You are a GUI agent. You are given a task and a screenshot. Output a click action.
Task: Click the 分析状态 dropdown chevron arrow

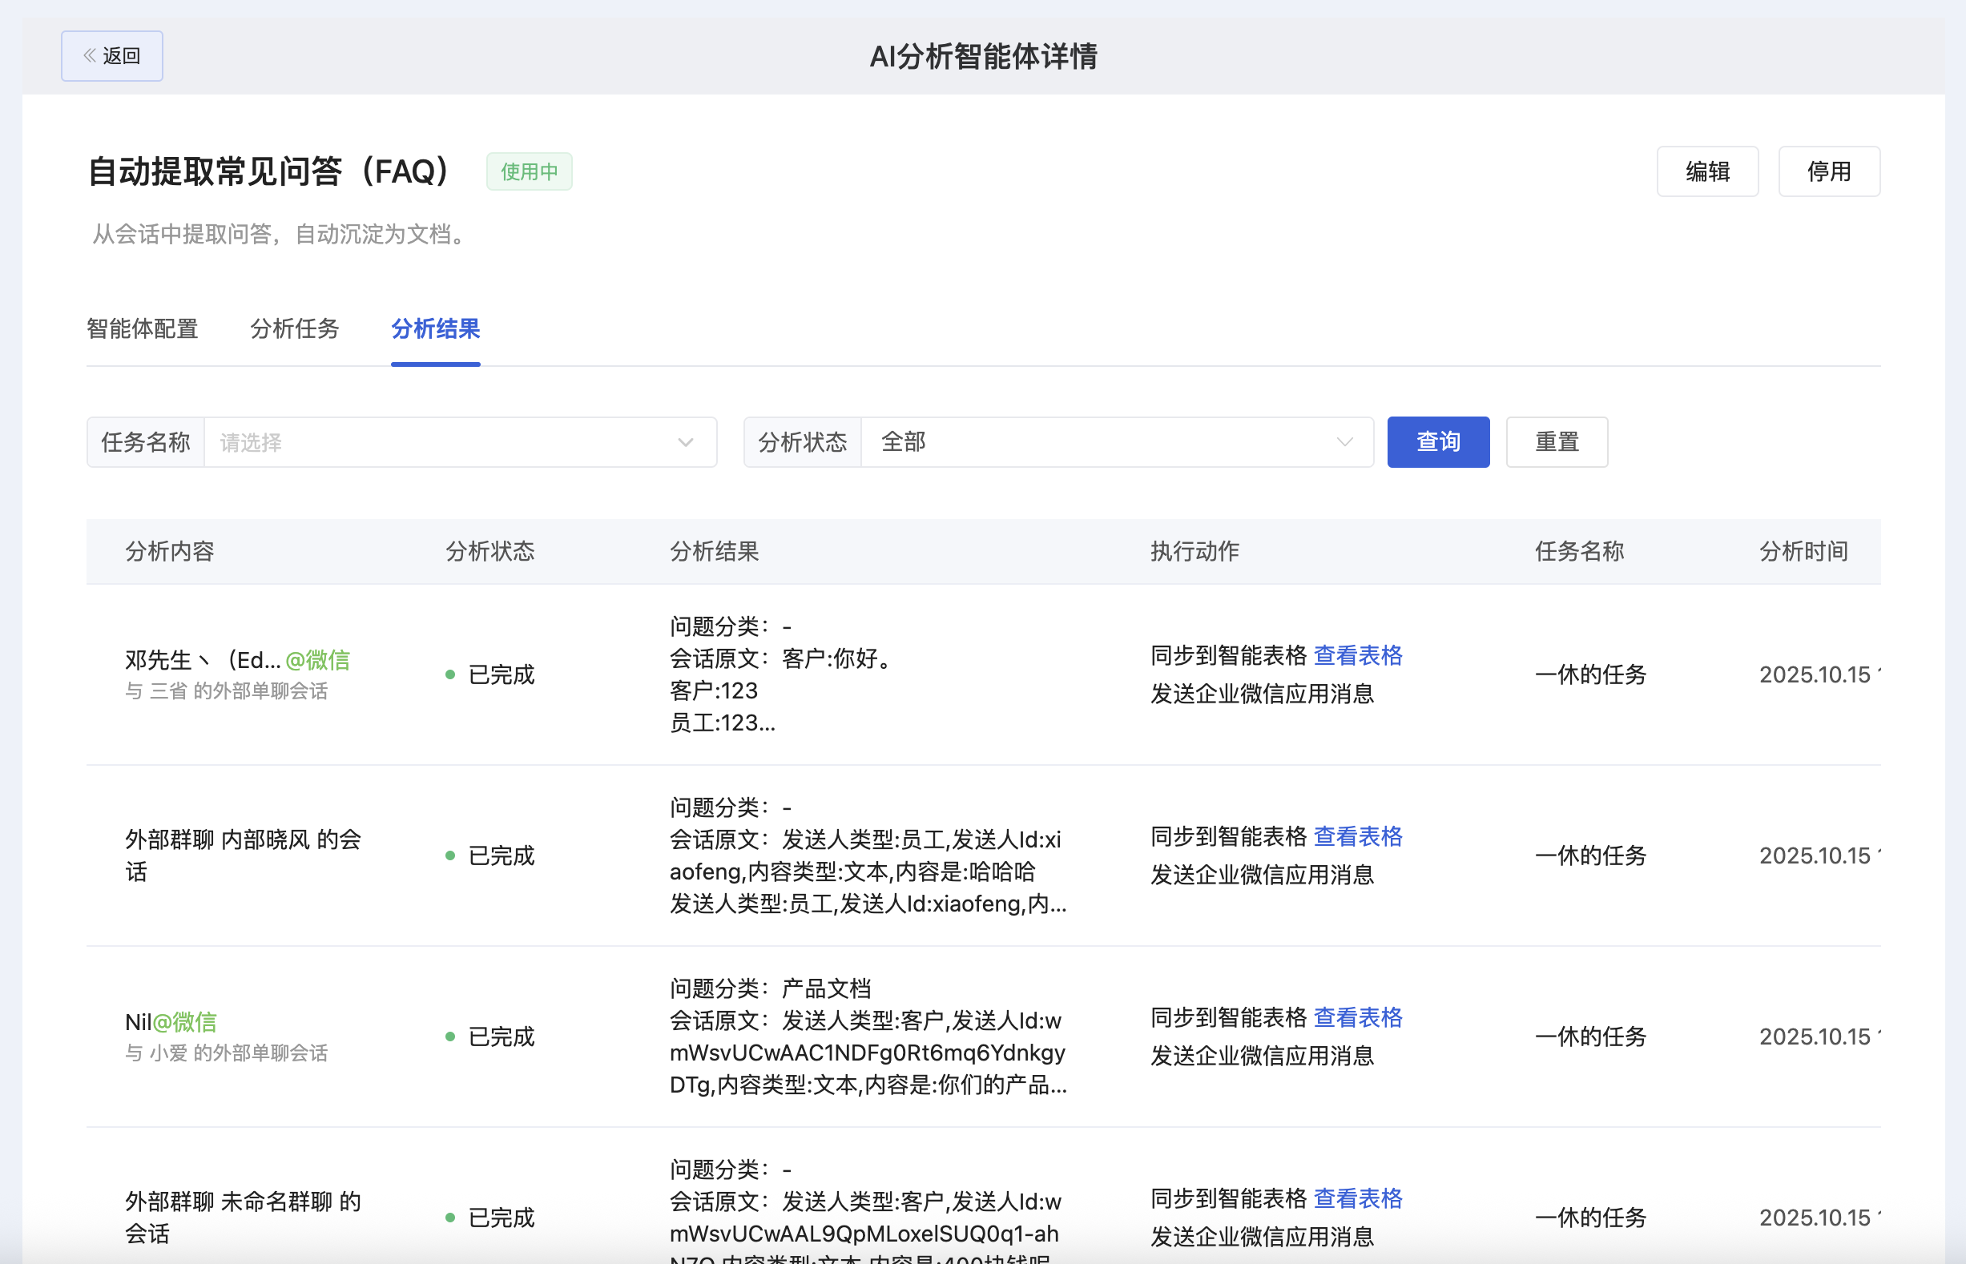click(1344, 442)
